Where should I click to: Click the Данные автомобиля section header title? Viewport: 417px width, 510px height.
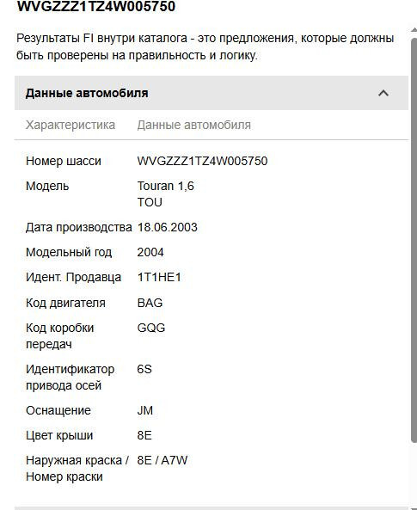(x=87, y=93)
